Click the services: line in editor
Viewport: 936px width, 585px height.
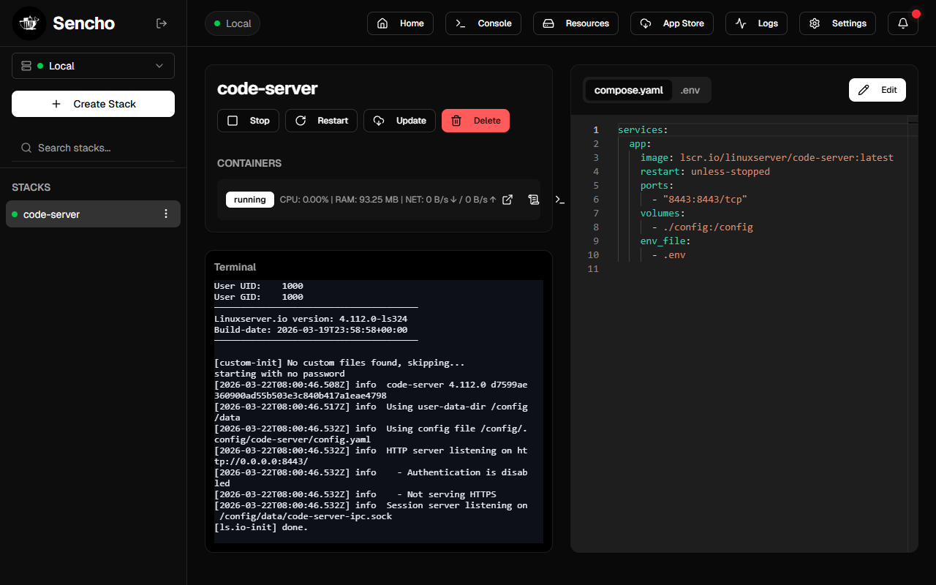pos(643,129)
